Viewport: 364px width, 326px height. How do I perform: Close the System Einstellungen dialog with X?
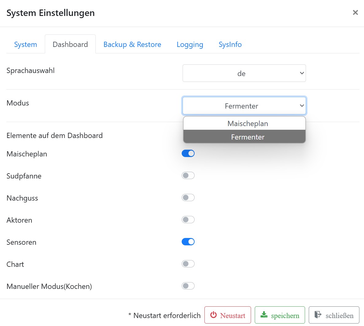point(355,13)
